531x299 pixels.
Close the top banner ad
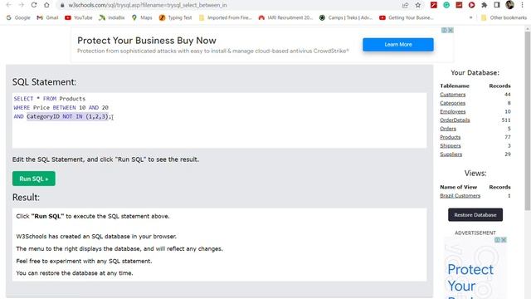coord(451,30)
